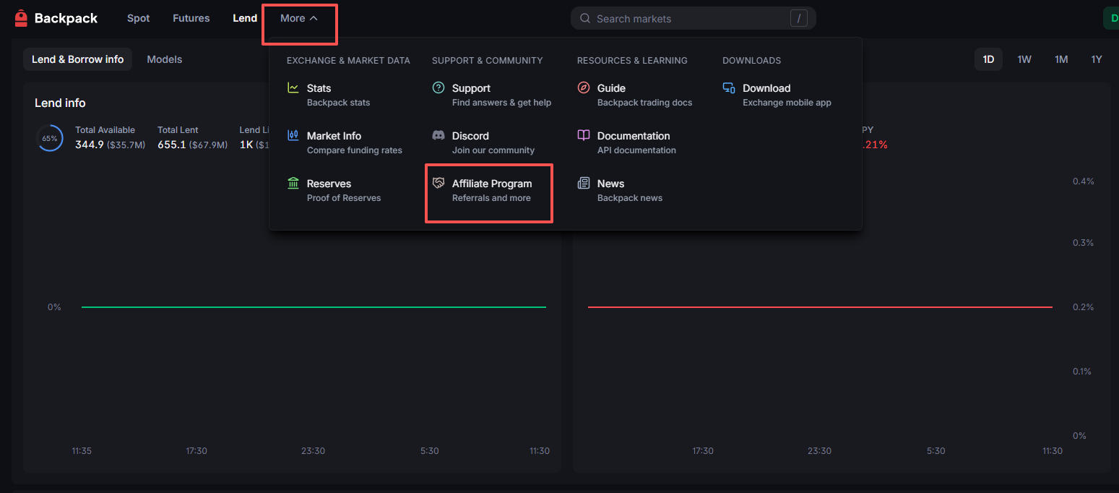Click the News newspaper icon
The height and width of the screenshot is (493, 1119).
click(584, 184)
